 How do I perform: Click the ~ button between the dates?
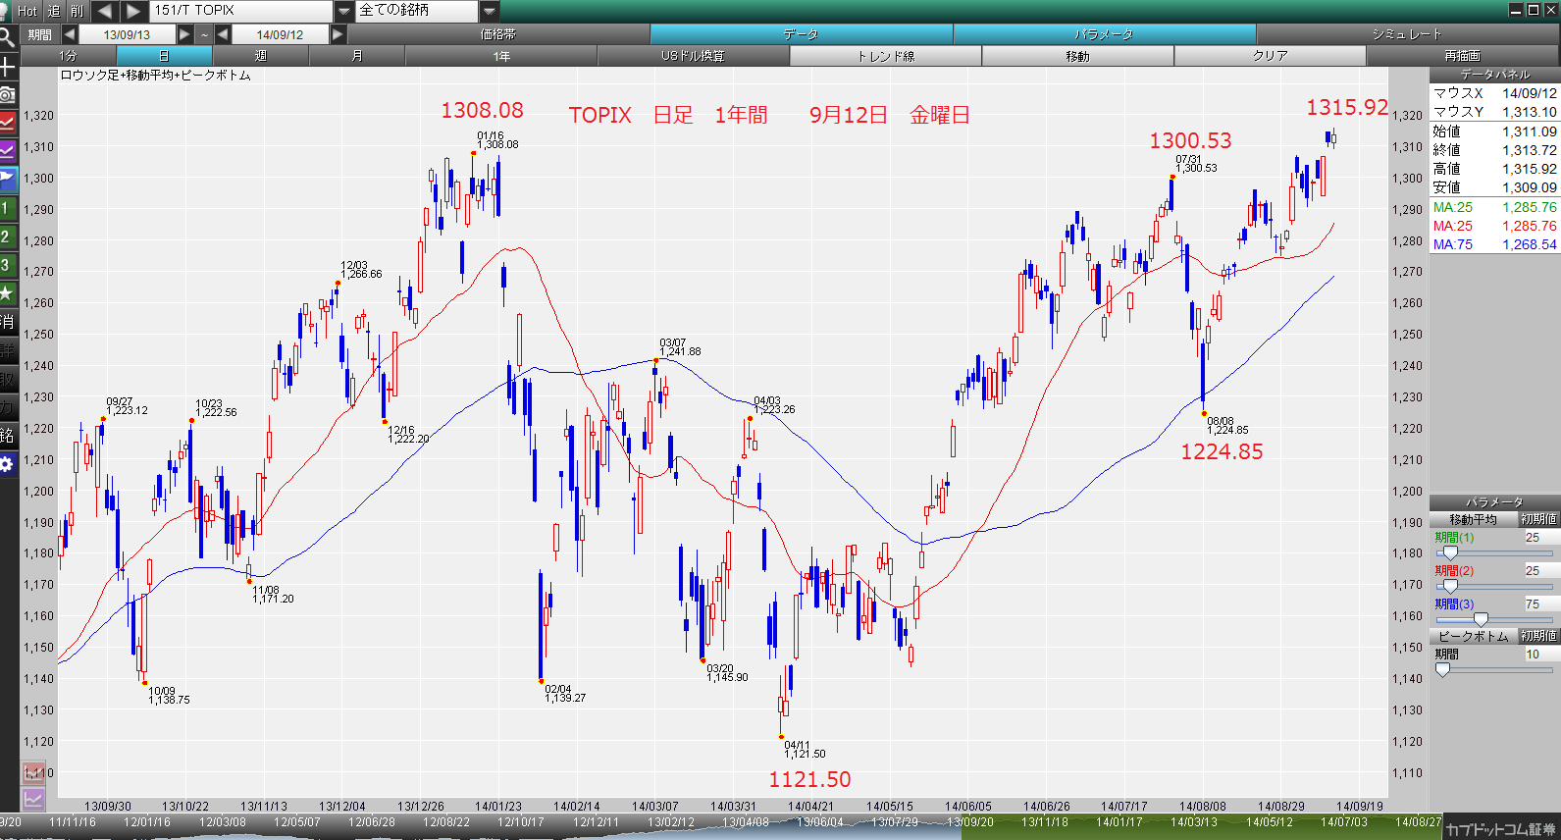[204, 34]
